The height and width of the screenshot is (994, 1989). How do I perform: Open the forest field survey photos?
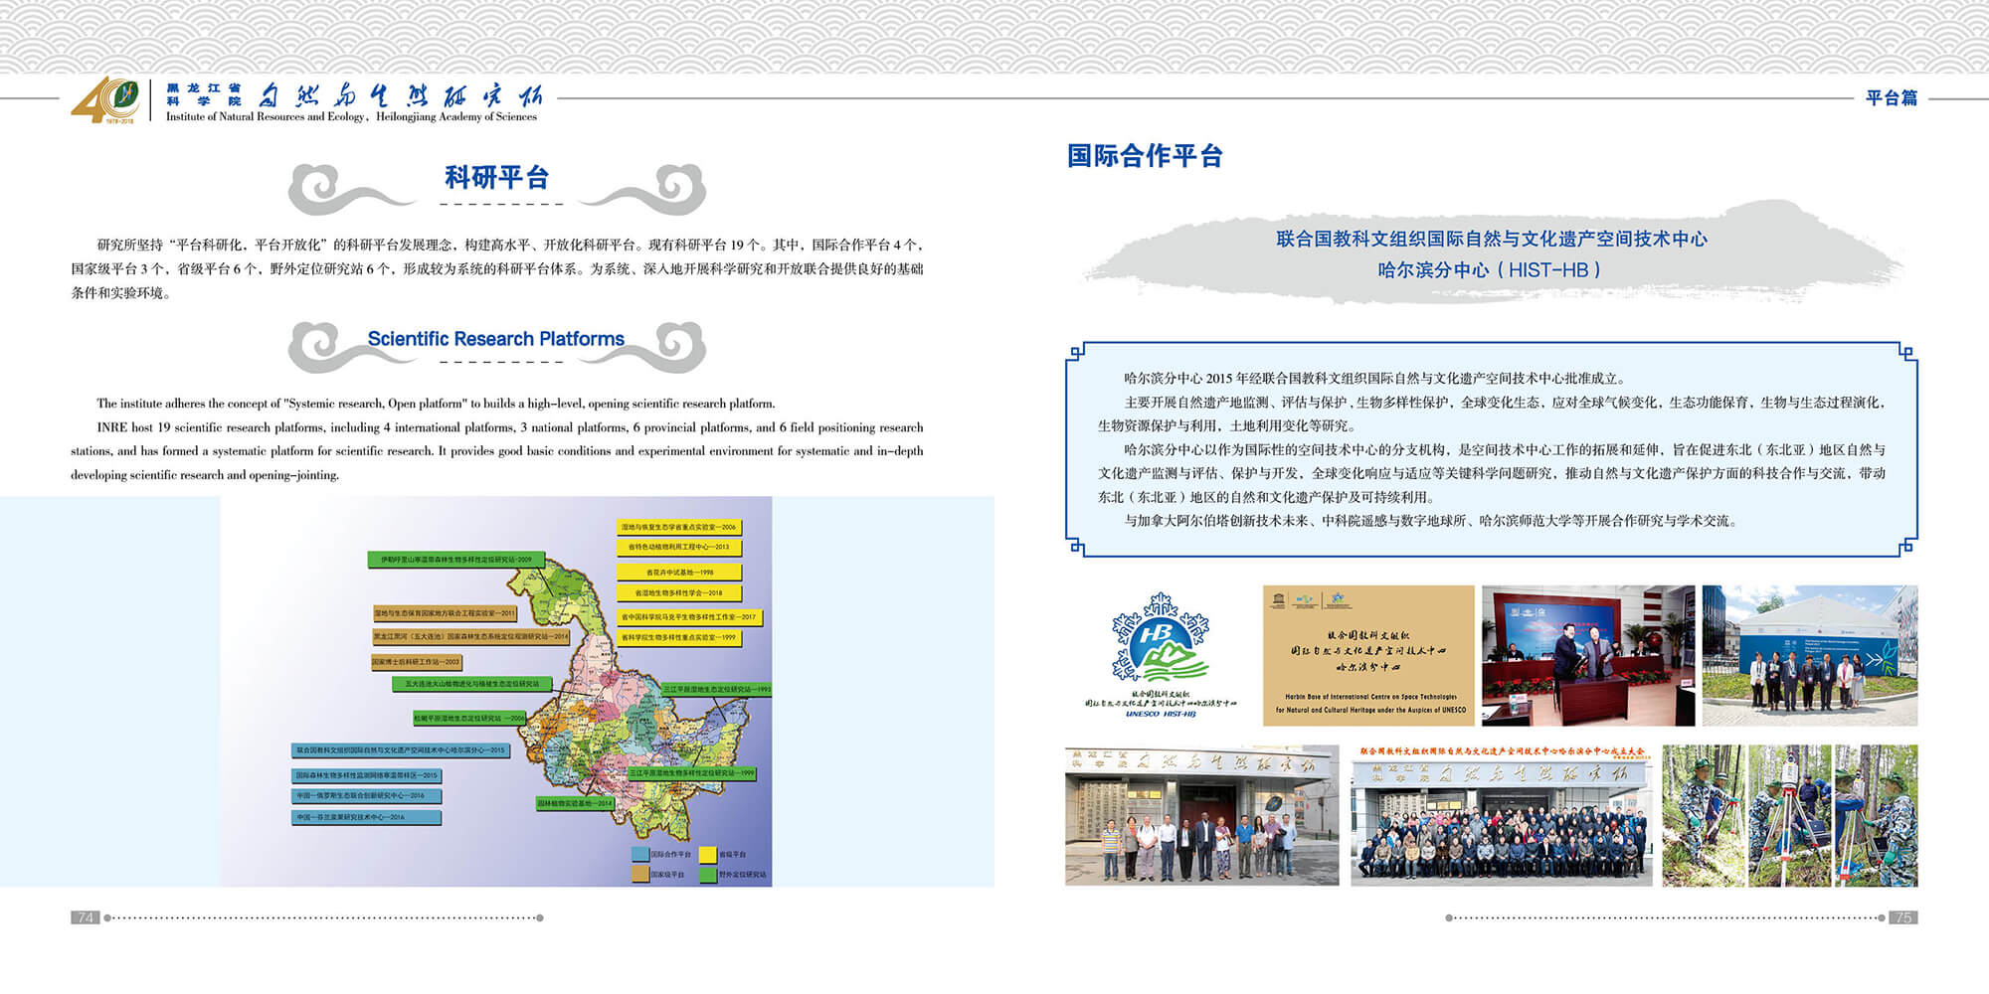(1790, 815)
